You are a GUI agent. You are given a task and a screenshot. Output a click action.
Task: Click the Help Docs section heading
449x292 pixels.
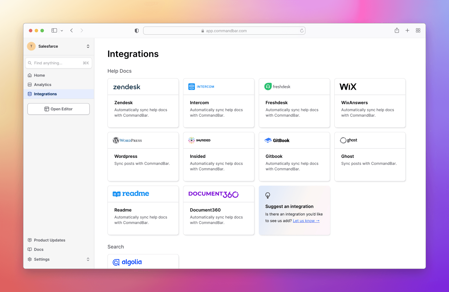[x=120, y=71]
